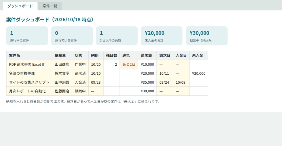Click the 請求済 status cell
Screen dimensions: 282x146
(80, 74)
